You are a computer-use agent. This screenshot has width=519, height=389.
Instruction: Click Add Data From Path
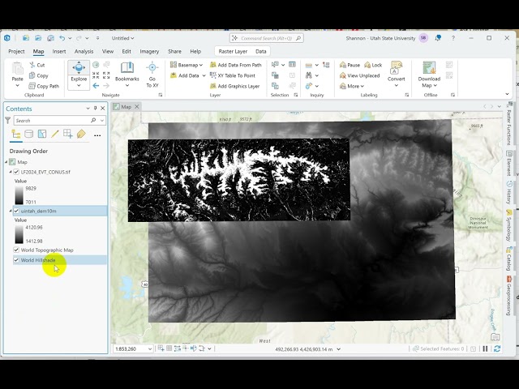tap(236, 65)
